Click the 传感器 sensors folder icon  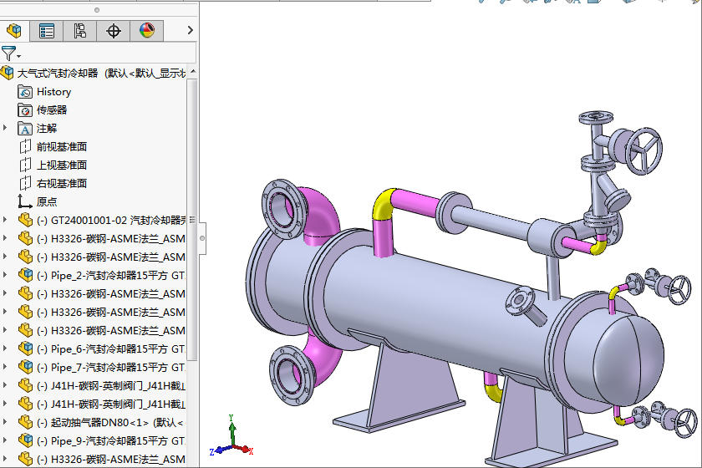pyautogui.click(x=25, y=110)
